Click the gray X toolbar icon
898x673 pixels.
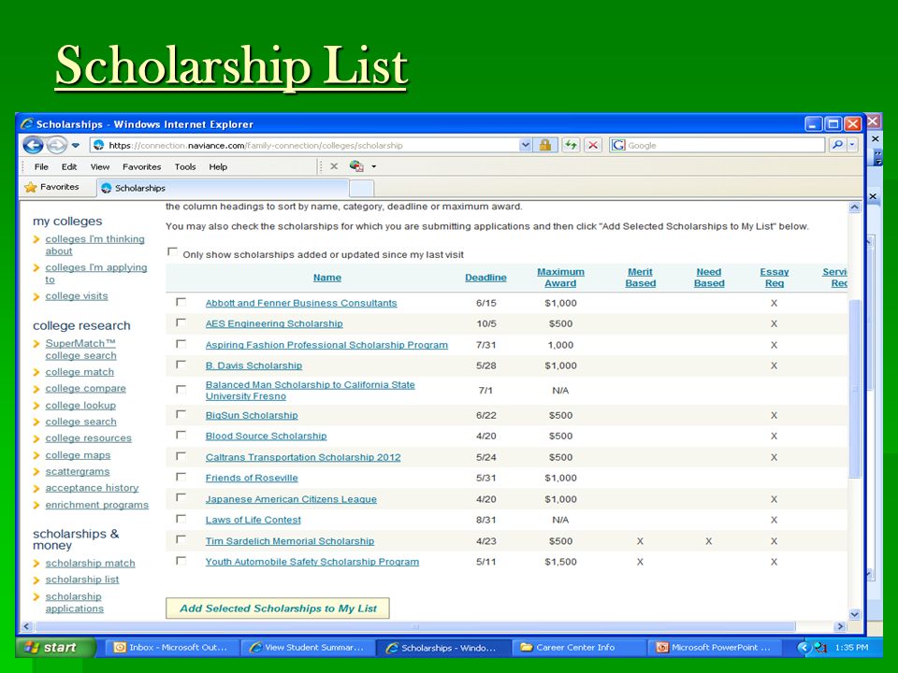point(334,166)
